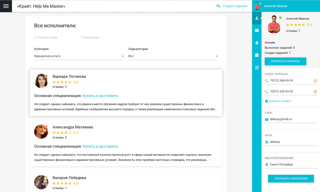Open Александра Матвеева's avatar thumbnail
The height and width of the screenshot is (192, 320).
tap(41, 132)
